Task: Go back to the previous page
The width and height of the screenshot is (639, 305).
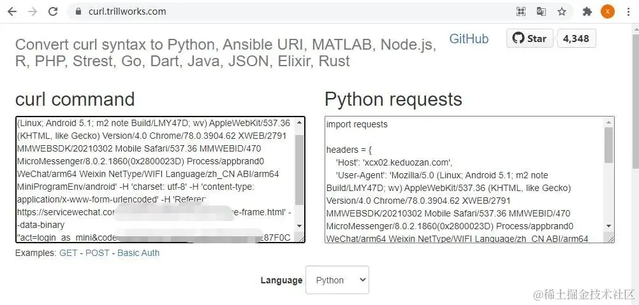Action: (12, 11)
